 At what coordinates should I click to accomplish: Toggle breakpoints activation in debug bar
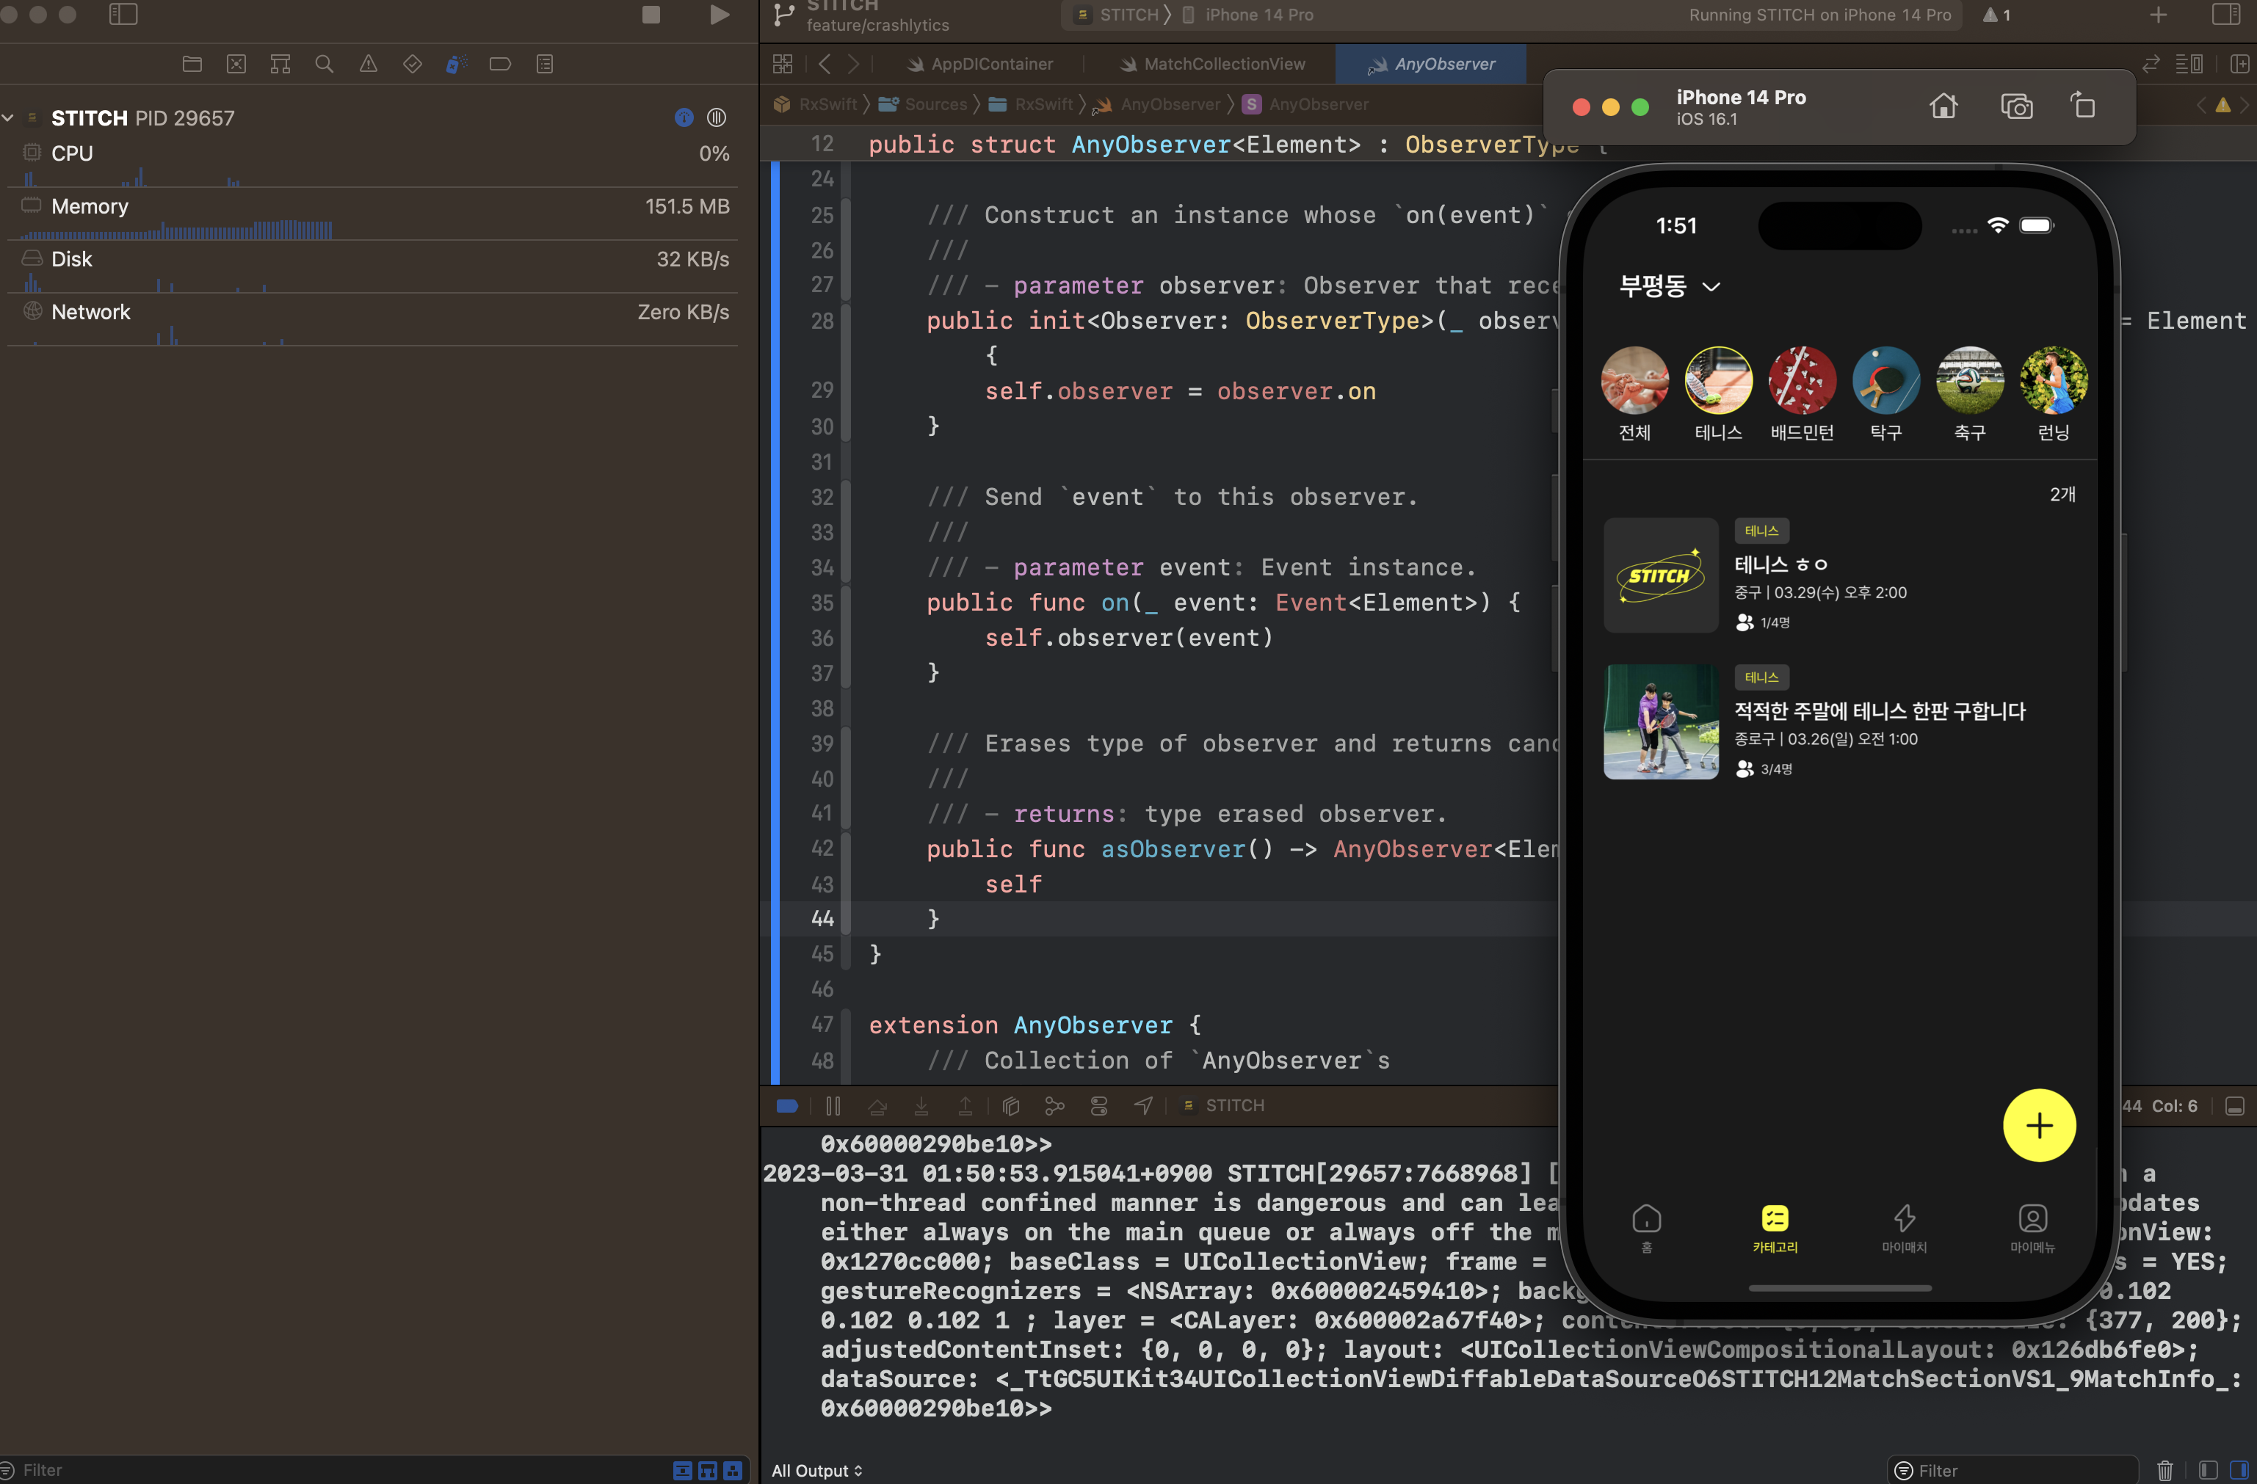tap(787, 1105)
